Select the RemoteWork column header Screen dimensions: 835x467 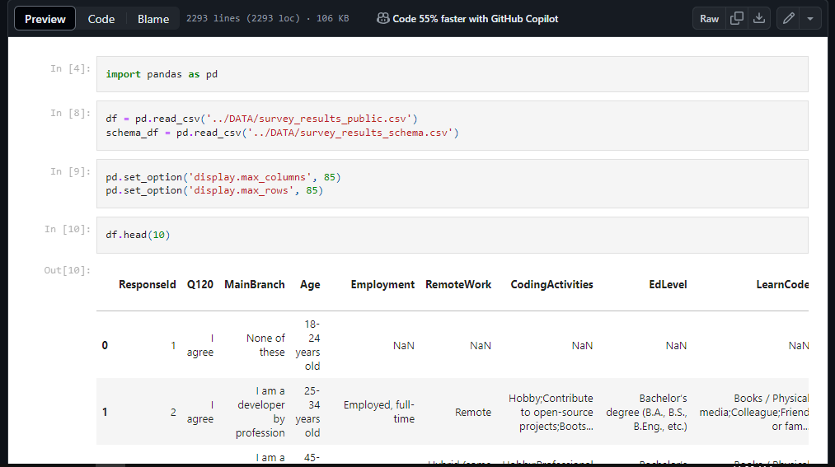pos(458,284)
